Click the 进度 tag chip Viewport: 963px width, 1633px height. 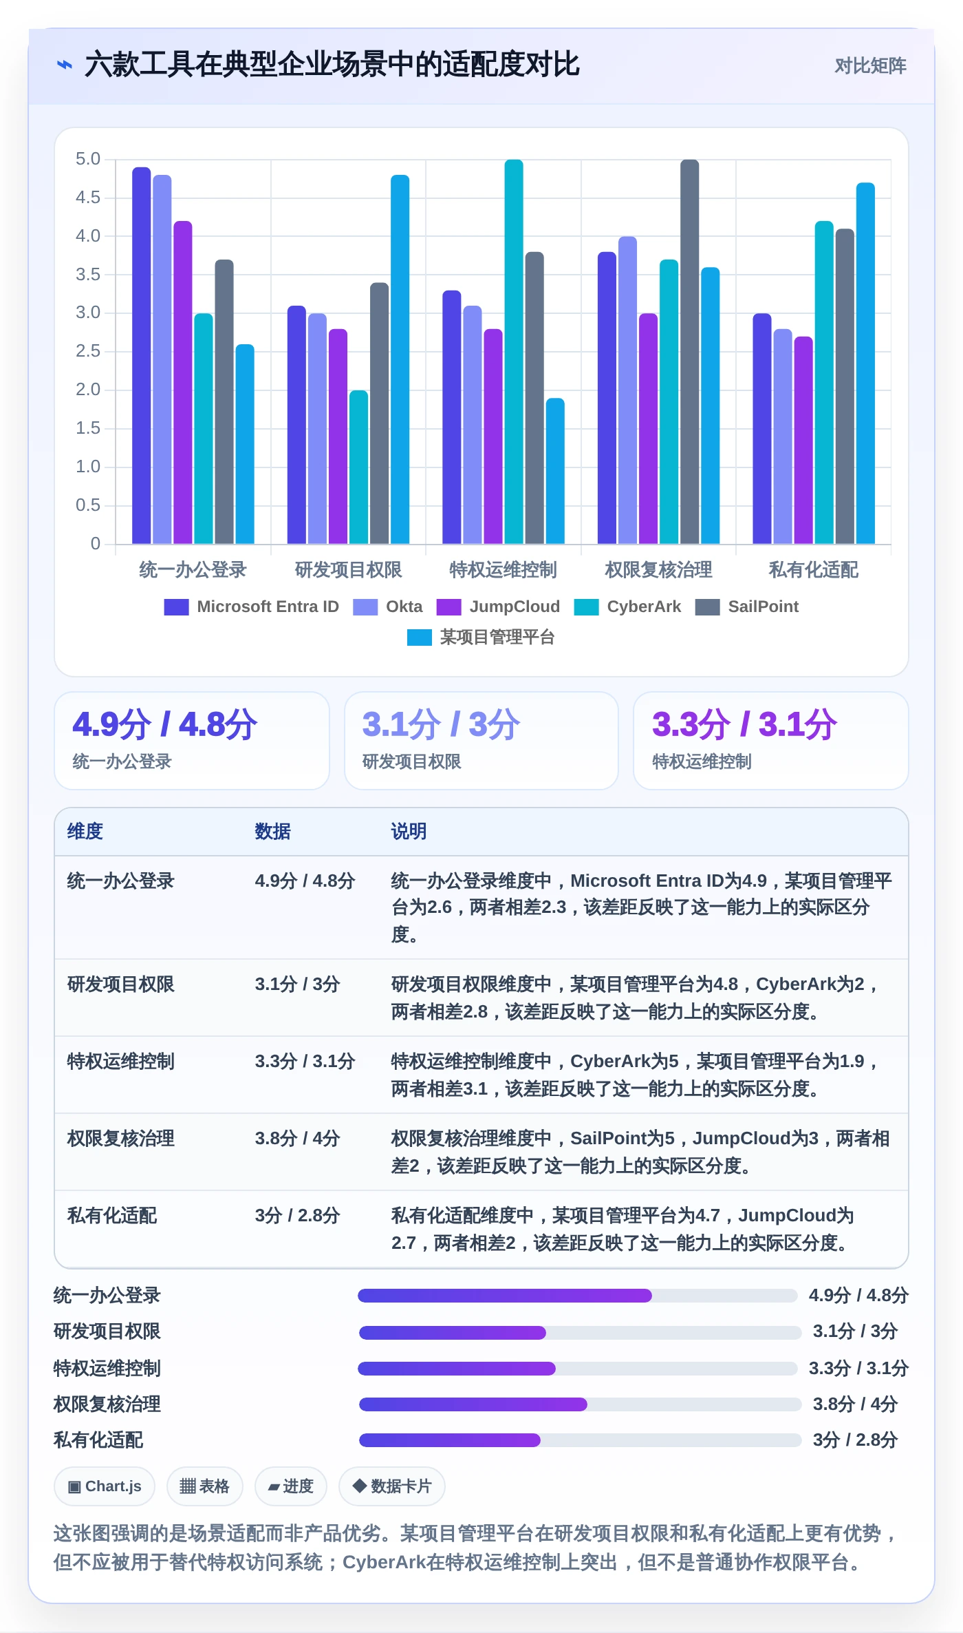(x=290, y=1486)
